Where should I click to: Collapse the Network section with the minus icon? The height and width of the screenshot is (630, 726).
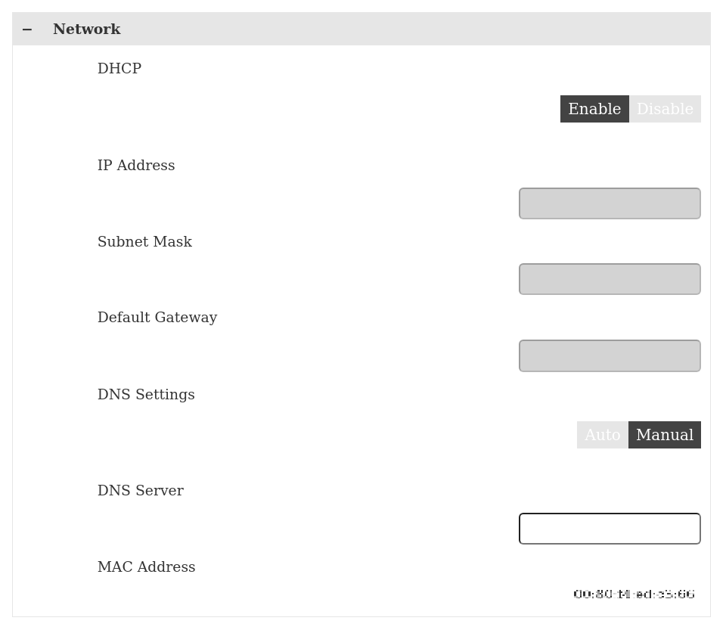[x=27, y=29]
